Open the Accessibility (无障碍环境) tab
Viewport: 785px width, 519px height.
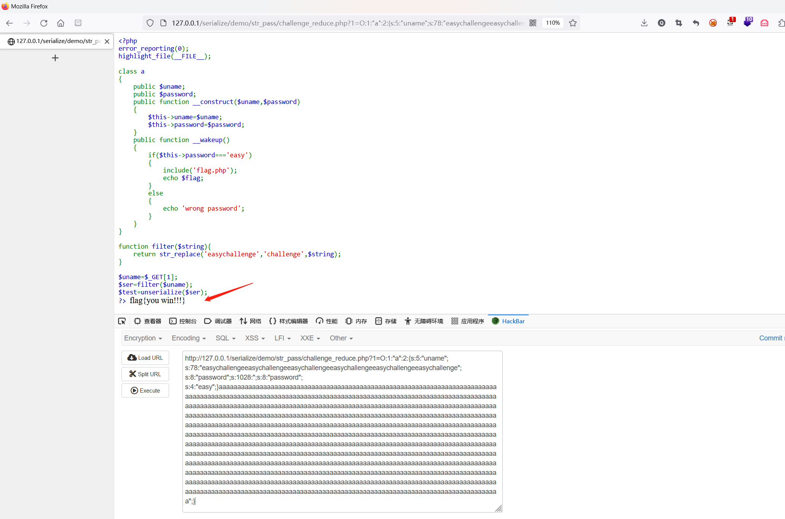[424, 321]
